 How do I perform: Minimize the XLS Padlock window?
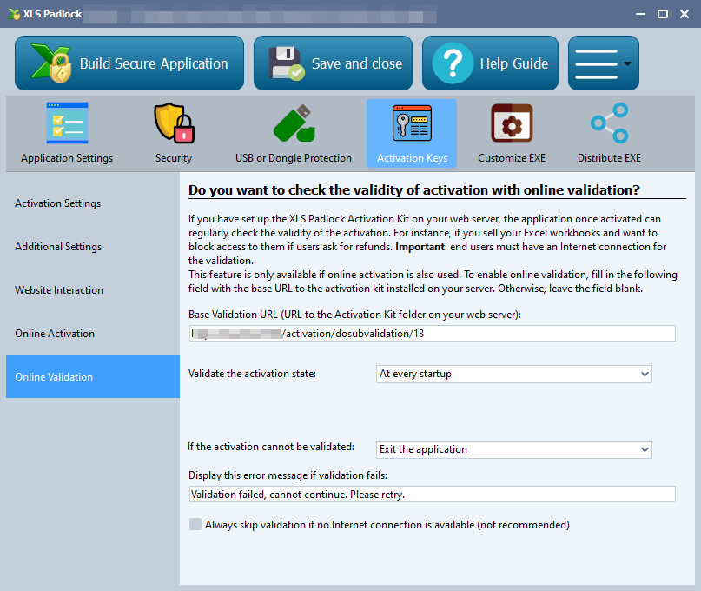tap(641, 14)
